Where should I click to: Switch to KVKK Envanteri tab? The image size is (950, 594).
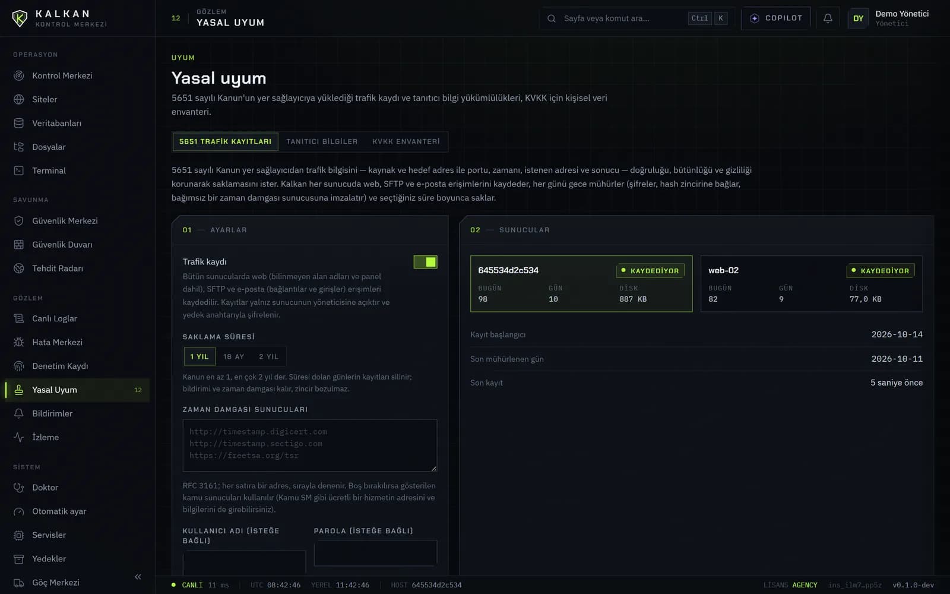point(406,141)
